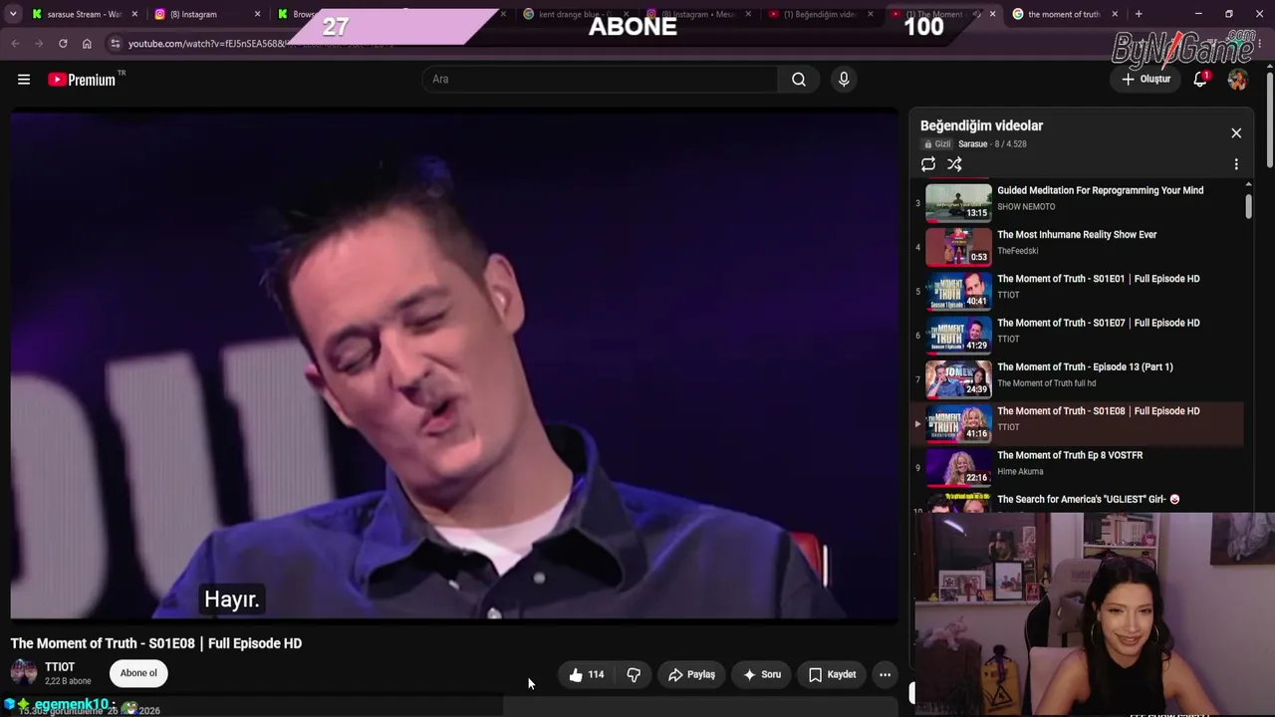
Task: Click the SHOW NEMOTO channel name
Action: pyautogui.click(x=1026, y=207)
